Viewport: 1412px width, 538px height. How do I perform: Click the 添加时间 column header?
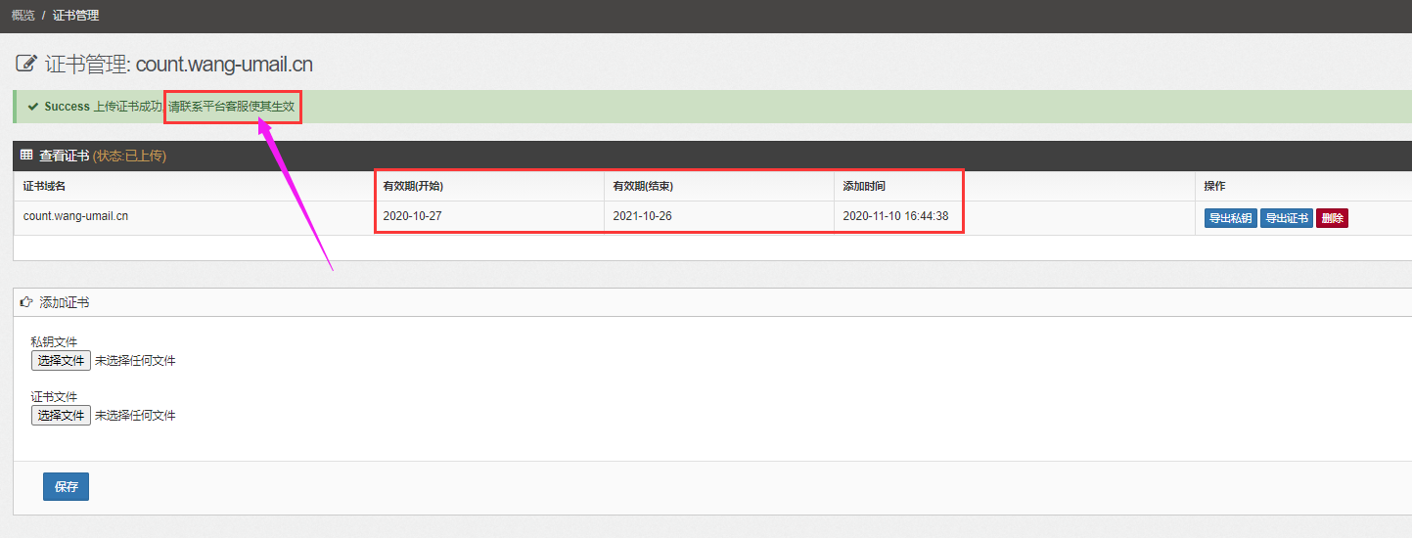pyautogui.click(x=864, y=186)
